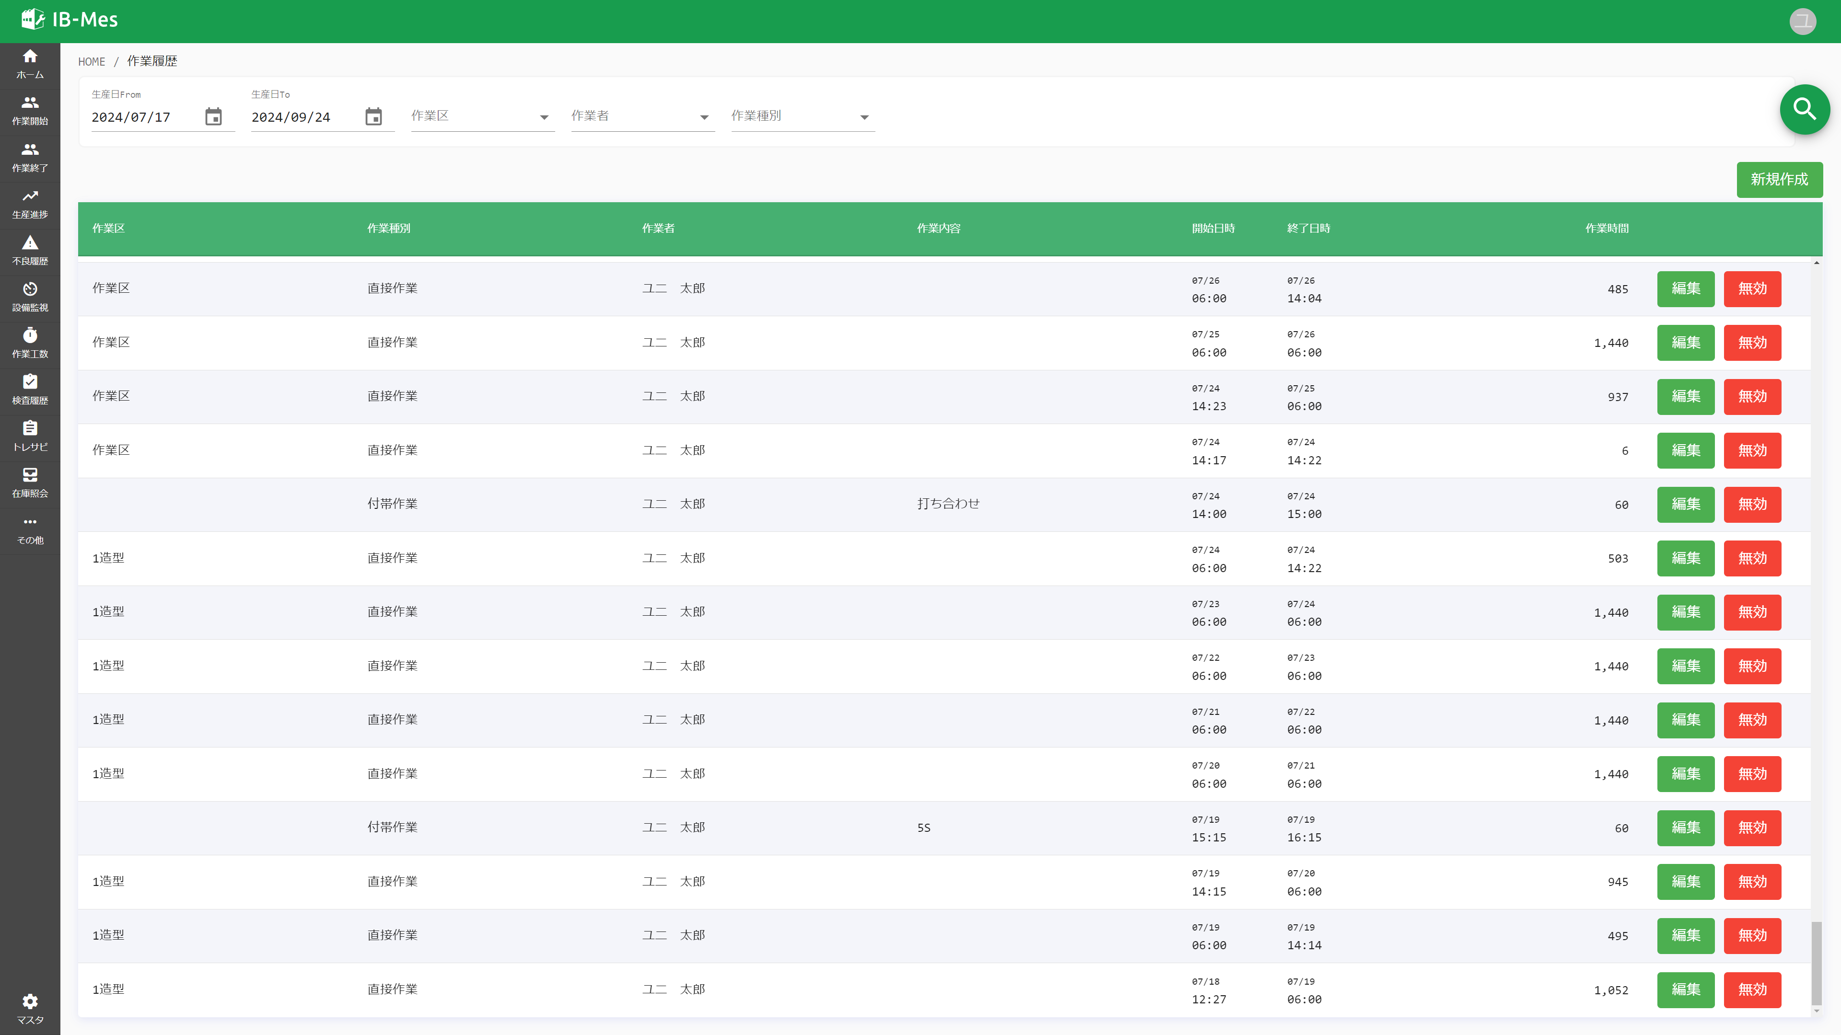Edit the 1,052-minute row

(1686, 990)
